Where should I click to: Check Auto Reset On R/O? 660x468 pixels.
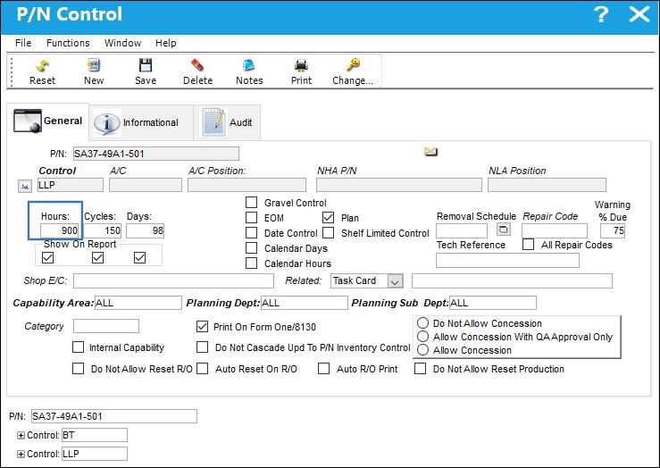(x=202, y=369)
